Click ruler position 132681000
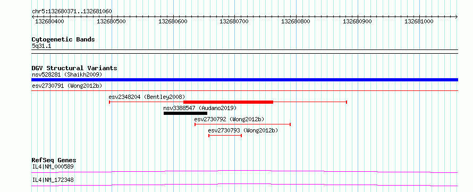This screenshot has width=473, height=192. click(419, 21)
